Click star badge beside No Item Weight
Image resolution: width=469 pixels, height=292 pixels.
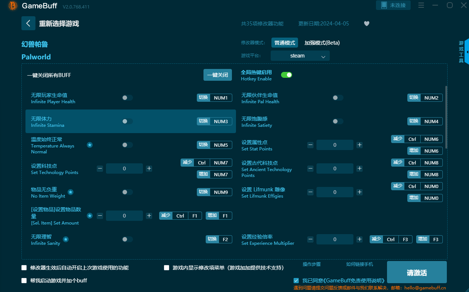(71, 192)
